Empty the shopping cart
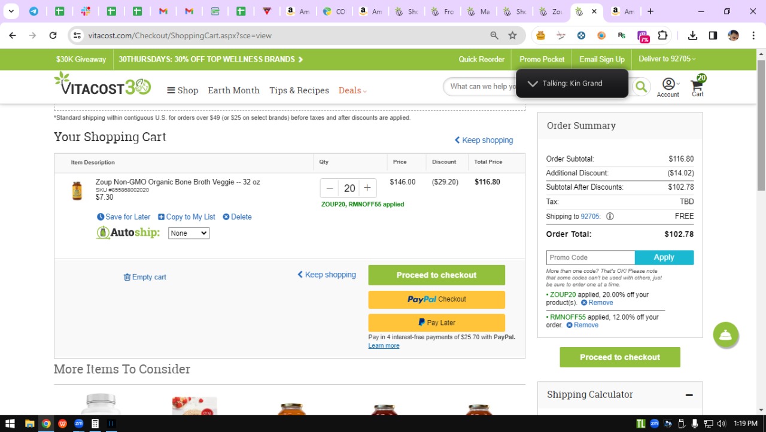 click(x=145, y=277)
